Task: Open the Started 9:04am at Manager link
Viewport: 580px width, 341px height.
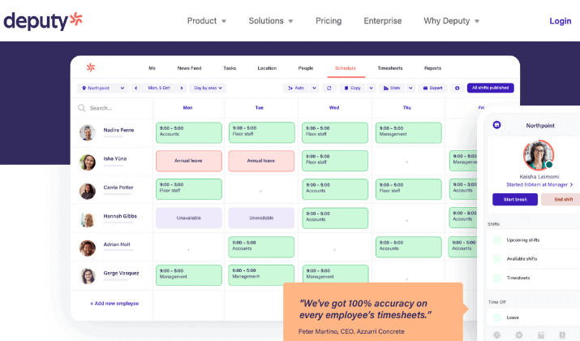Action: coord(539,184)
